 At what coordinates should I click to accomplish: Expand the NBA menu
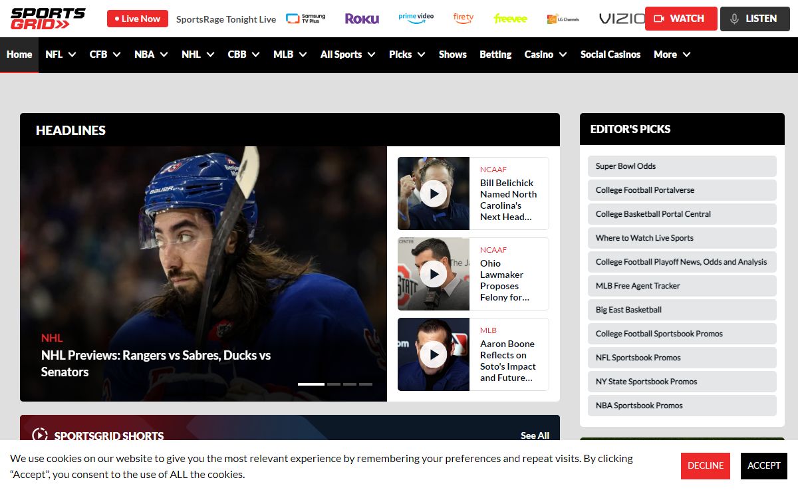(x=151, y=55)
